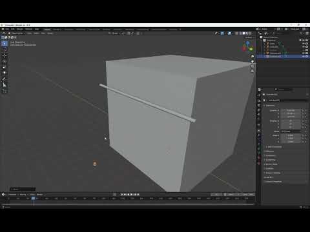Select the Move tool
This screenshot has width=310, height=232.
pos(5,56)
